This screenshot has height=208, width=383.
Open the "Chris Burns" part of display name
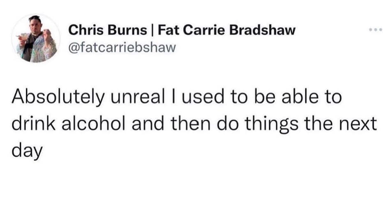(x=108, y=30)
